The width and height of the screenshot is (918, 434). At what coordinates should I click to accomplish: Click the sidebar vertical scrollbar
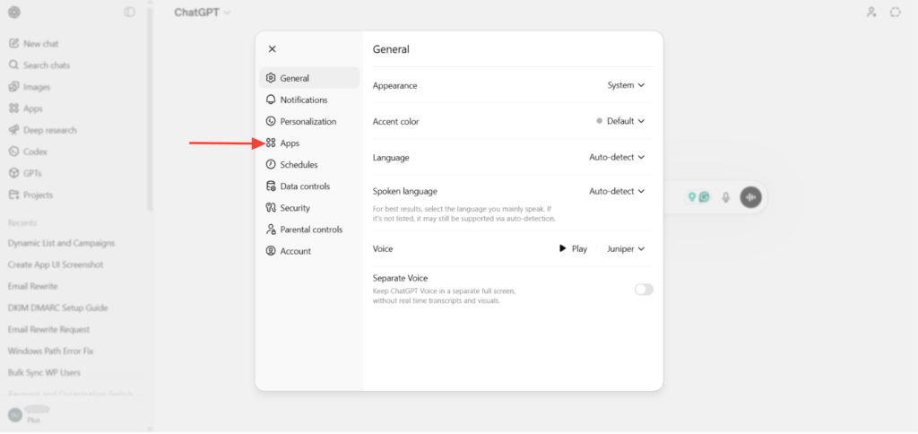pos(150,111)
